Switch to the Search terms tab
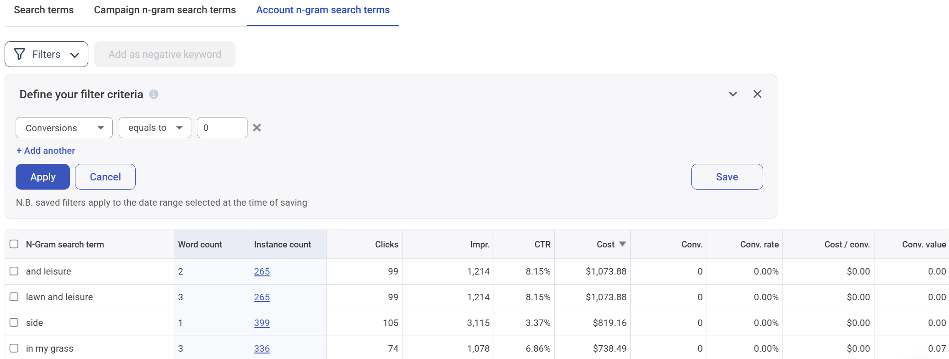This screenshot has width=949, height=359. [44, 10]
